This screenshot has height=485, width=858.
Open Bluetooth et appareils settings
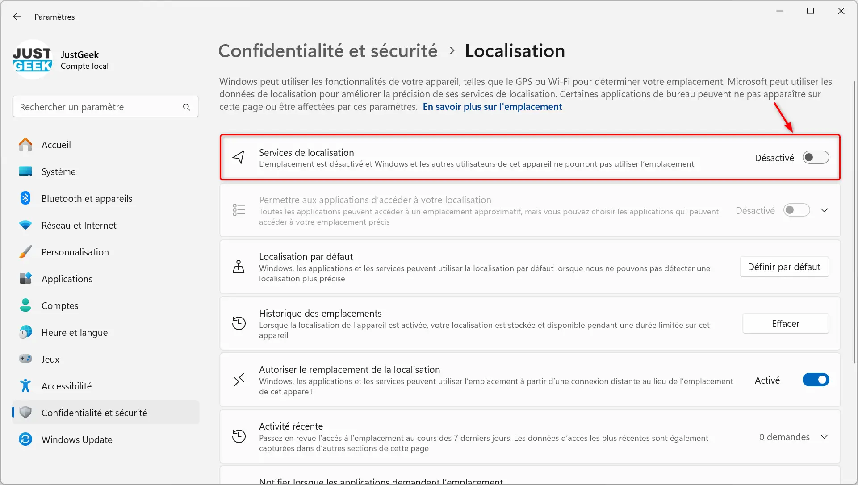coord(87,198)
